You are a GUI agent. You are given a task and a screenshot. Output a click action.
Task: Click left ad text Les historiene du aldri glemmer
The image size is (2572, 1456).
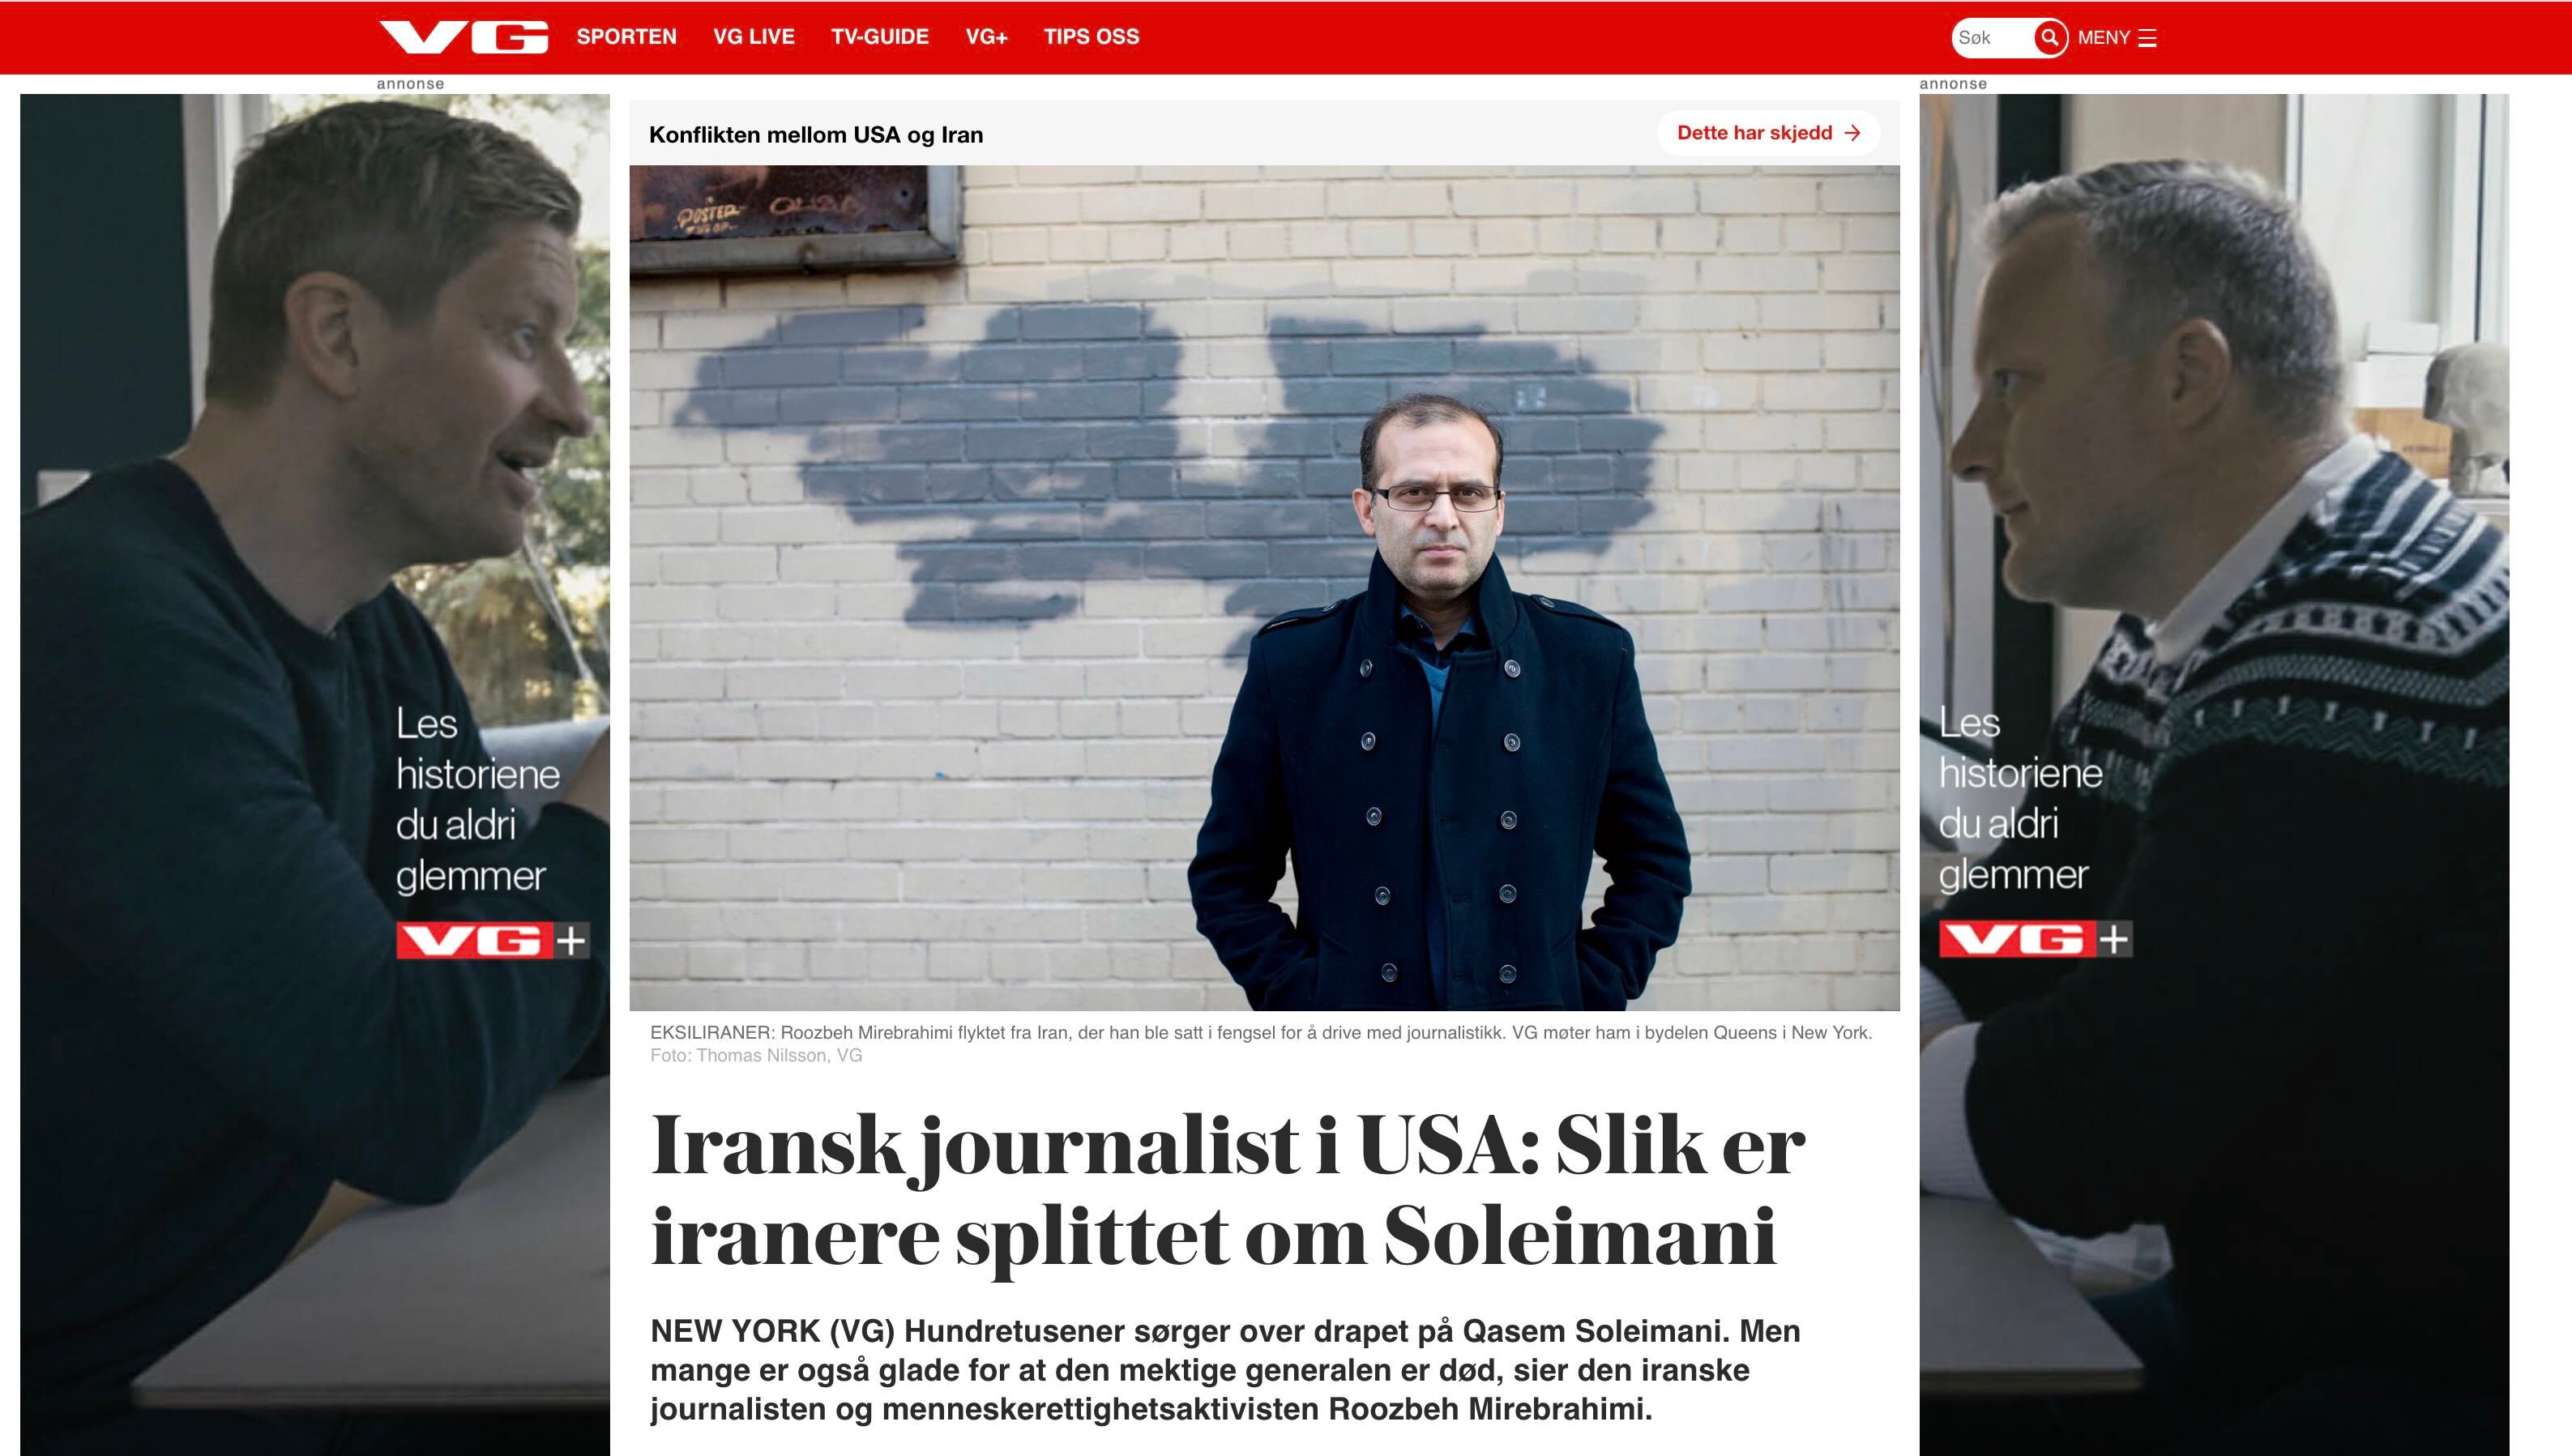pyautogui.click(x=477, y=800)
